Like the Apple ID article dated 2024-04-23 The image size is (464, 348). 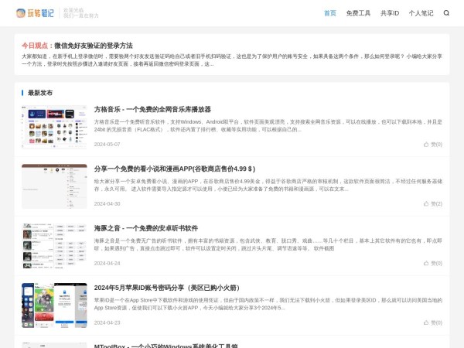(433, 322)
